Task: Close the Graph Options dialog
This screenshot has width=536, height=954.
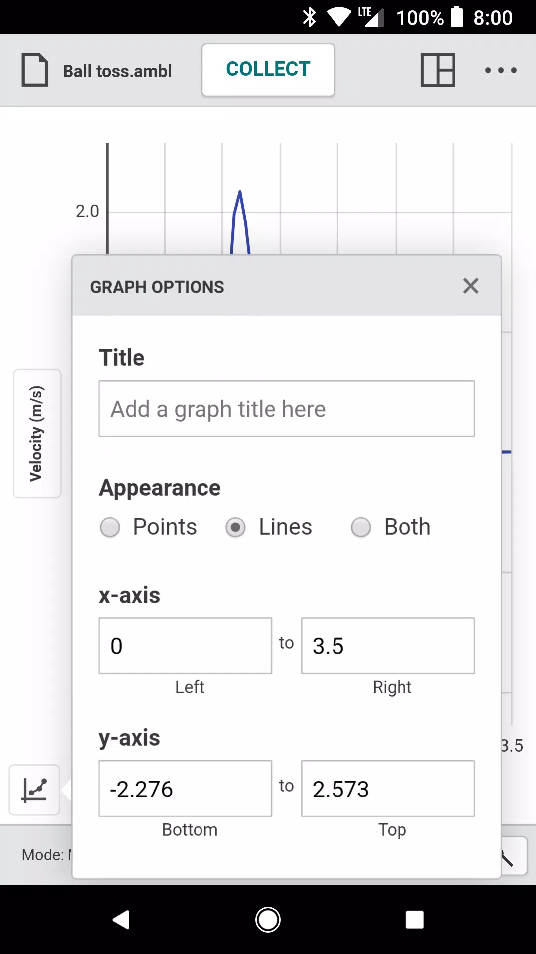Action: click(x=470, y=286)
